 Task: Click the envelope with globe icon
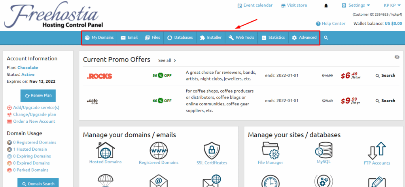coord(212,181)
